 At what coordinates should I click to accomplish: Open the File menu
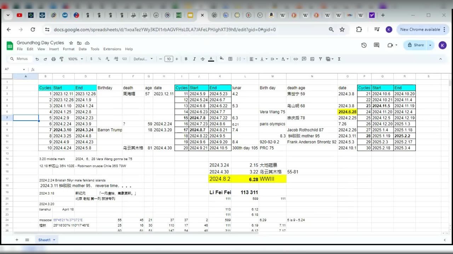click(x=20, y=49)
